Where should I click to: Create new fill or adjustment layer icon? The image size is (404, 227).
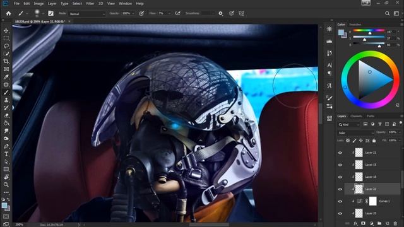click(x=371, y=223)
